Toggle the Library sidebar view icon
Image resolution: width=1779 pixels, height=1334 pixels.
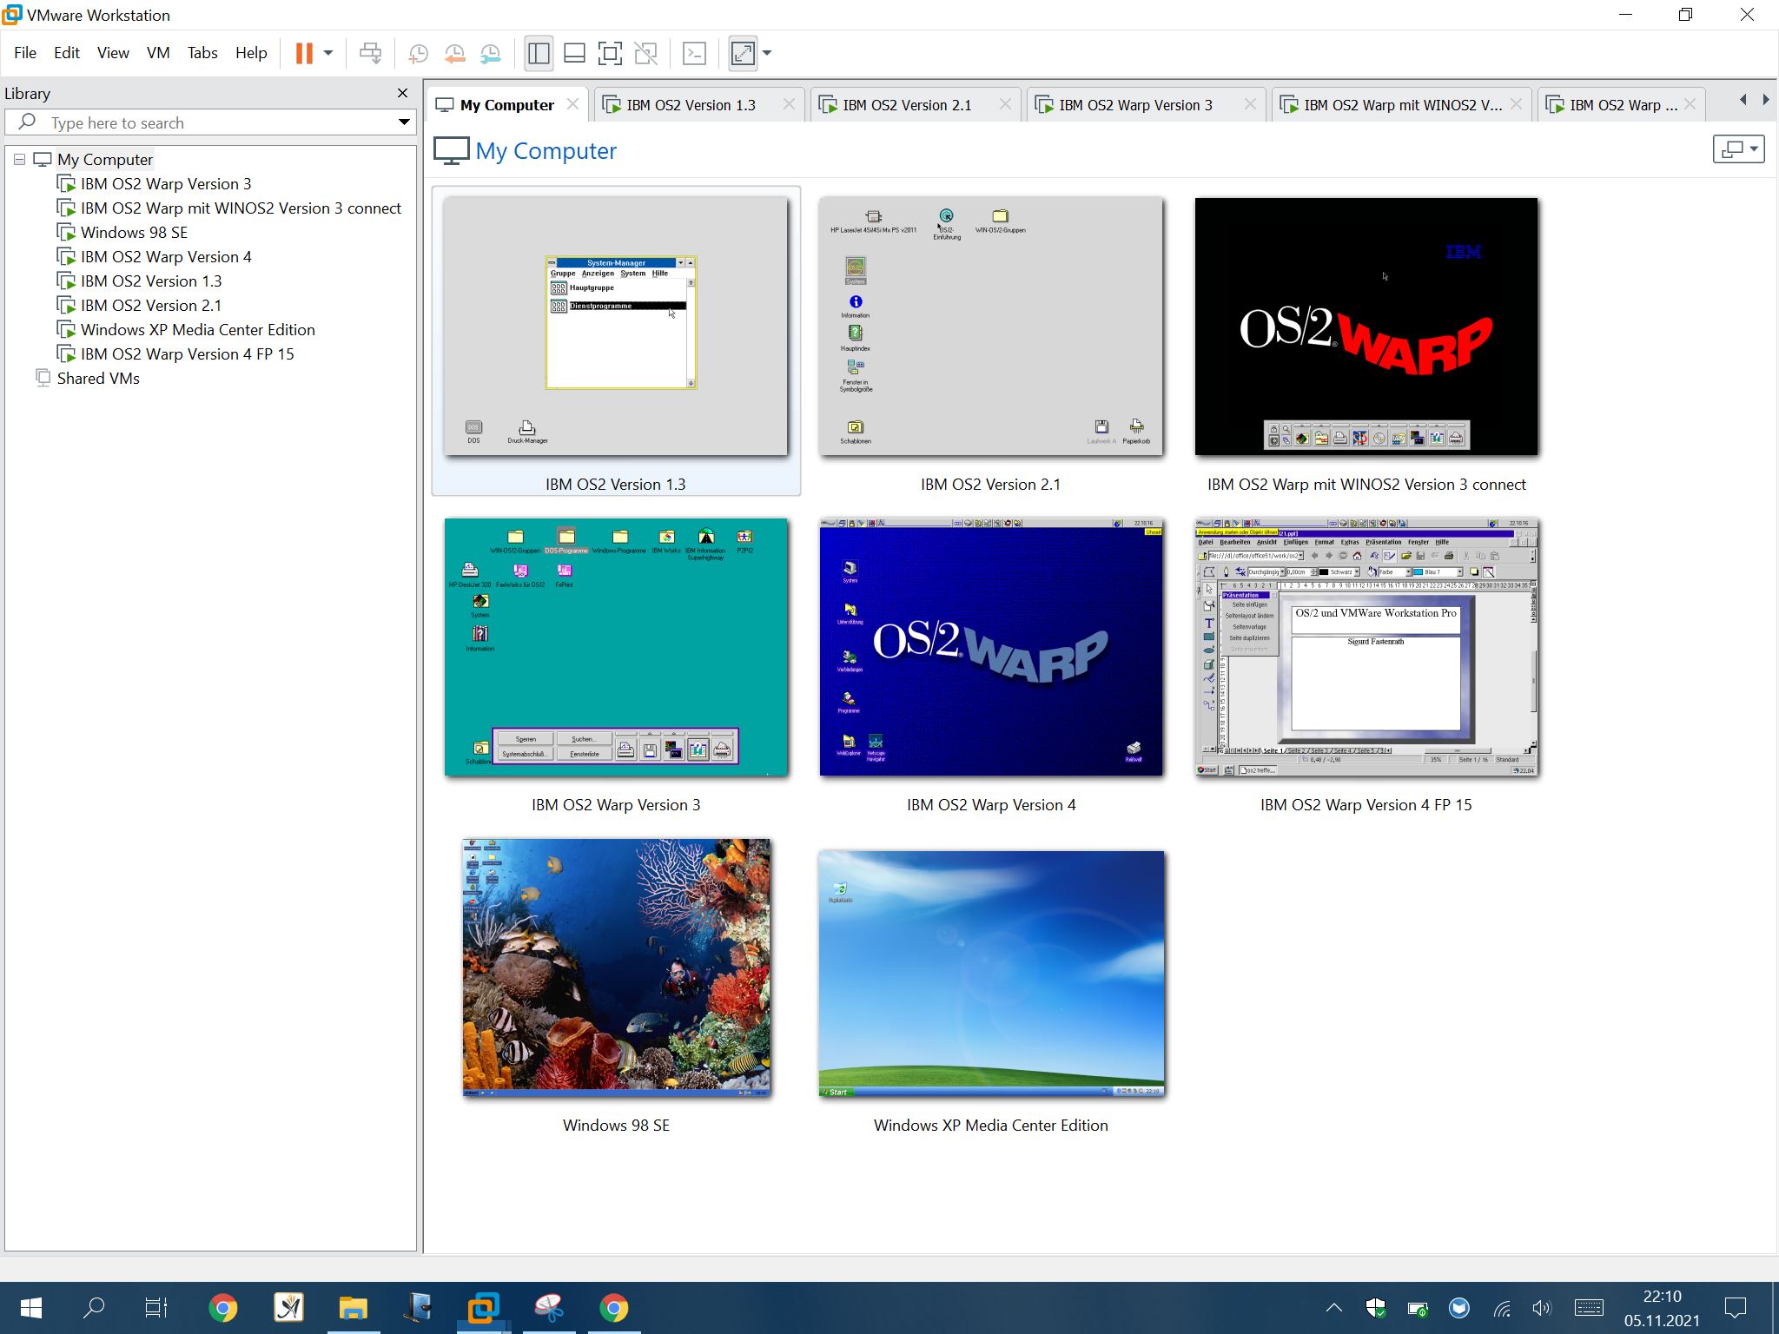(x=539, y=53)
